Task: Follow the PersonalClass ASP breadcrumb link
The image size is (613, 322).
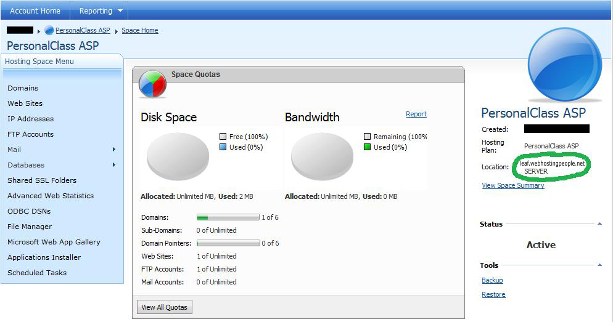Action: click(x=83, y=30)
